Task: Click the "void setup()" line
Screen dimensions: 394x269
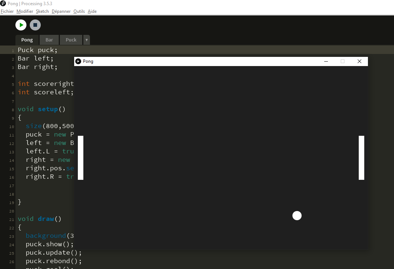Action: click(x=41, y=109)
